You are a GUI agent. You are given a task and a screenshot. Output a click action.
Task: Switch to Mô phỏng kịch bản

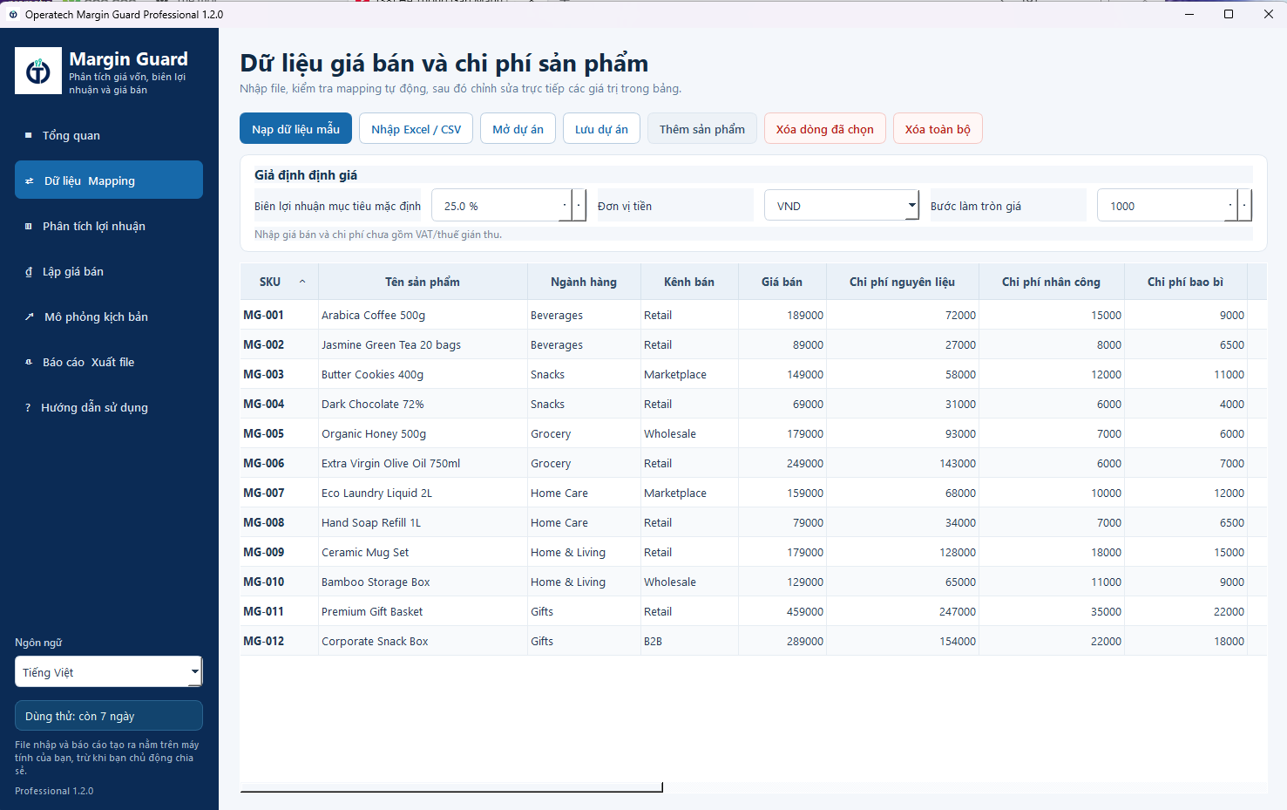(109, 317)
